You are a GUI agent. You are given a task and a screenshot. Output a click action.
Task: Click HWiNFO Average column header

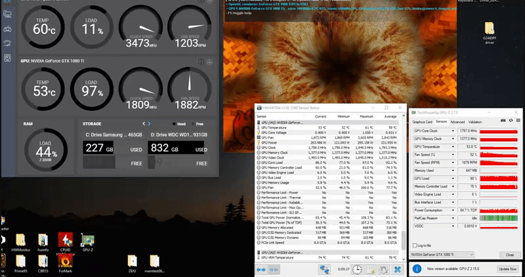coord(390,117)
